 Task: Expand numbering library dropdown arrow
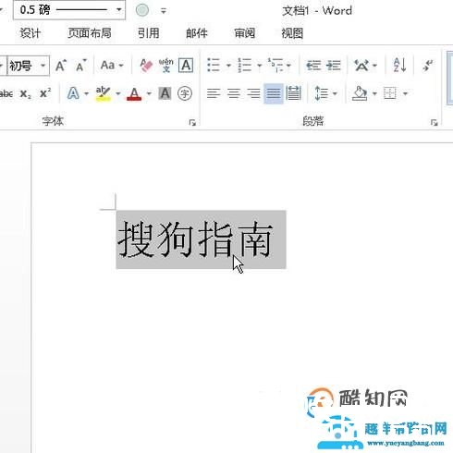(x=259, y=66)
